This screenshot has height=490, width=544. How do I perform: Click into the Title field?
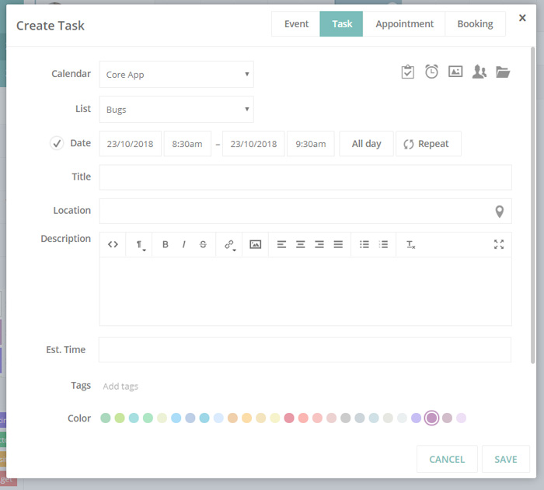point(305,177)
